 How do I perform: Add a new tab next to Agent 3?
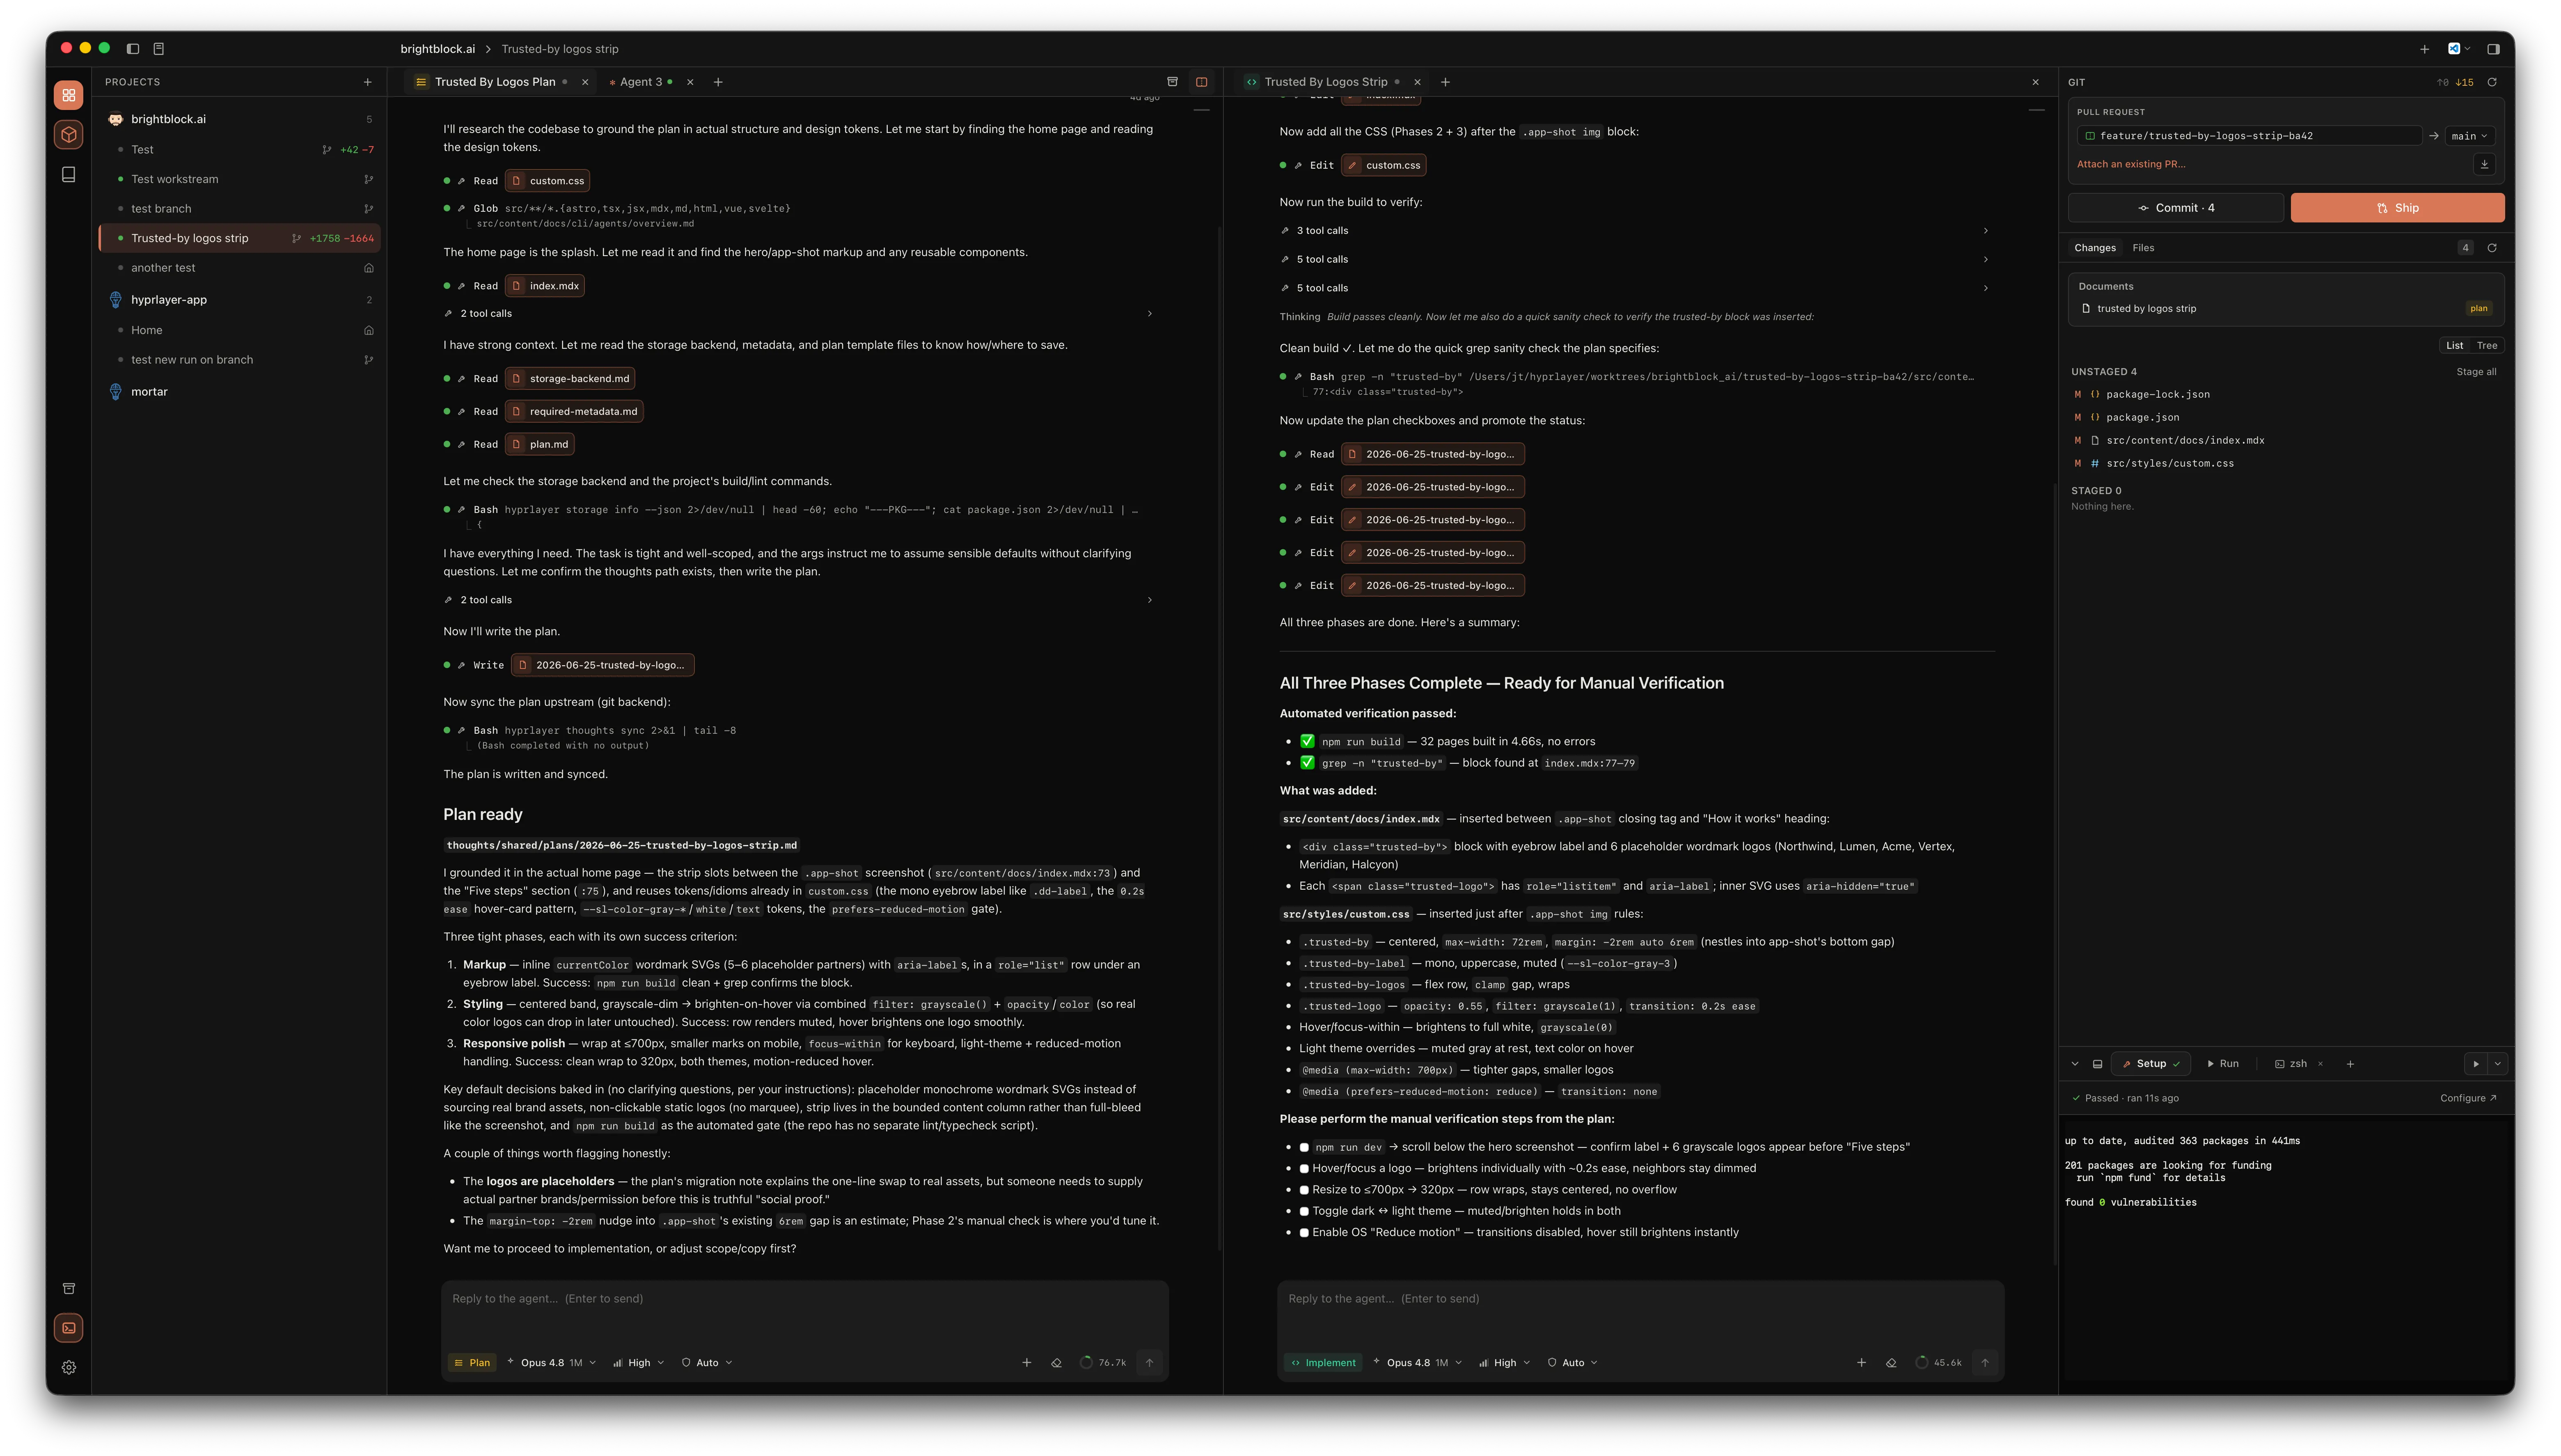pos(718,82)
